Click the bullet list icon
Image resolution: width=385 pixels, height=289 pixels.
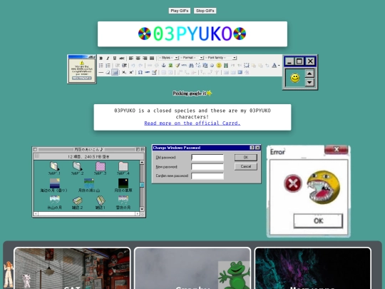[x=101, y=66]
